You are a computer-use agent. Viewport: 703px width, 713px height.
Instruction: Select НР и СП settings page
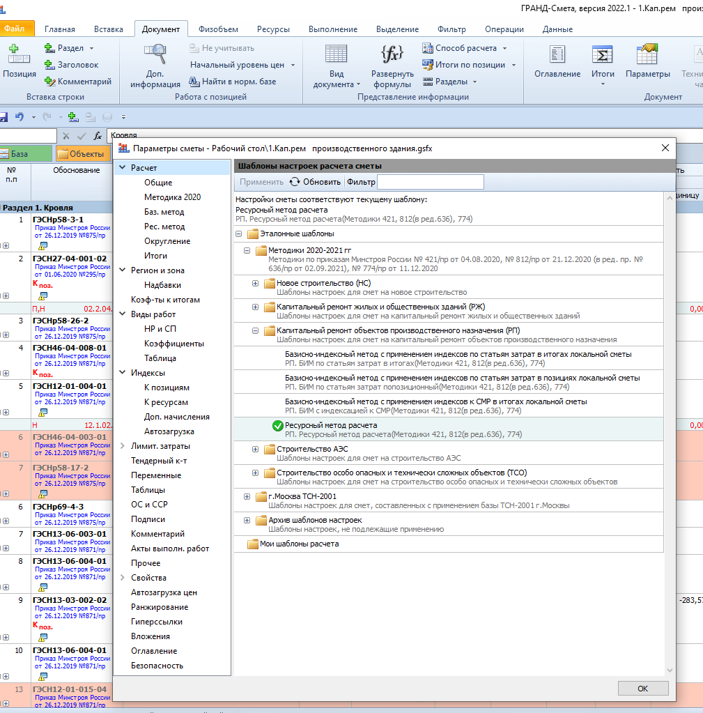click(160, 329)
